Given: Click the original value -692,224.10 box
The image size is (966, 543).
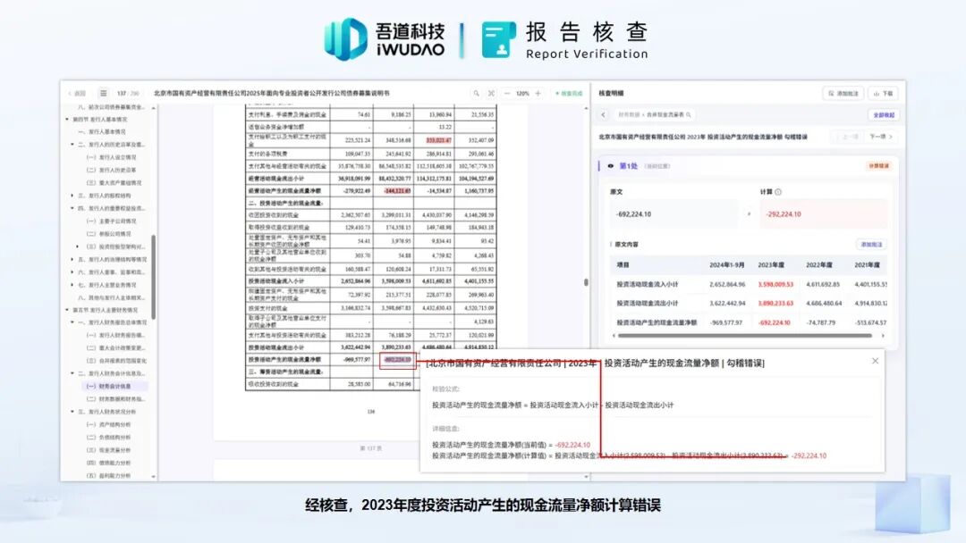Looking at the screenshot, I should 674,214.
